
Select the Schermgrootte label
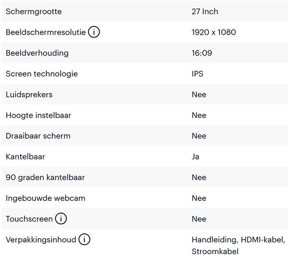coord(34,12)
